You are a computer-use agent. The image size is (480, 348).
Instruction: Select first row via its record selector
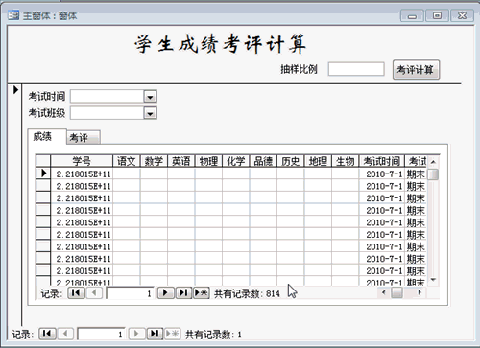point(43,174)
